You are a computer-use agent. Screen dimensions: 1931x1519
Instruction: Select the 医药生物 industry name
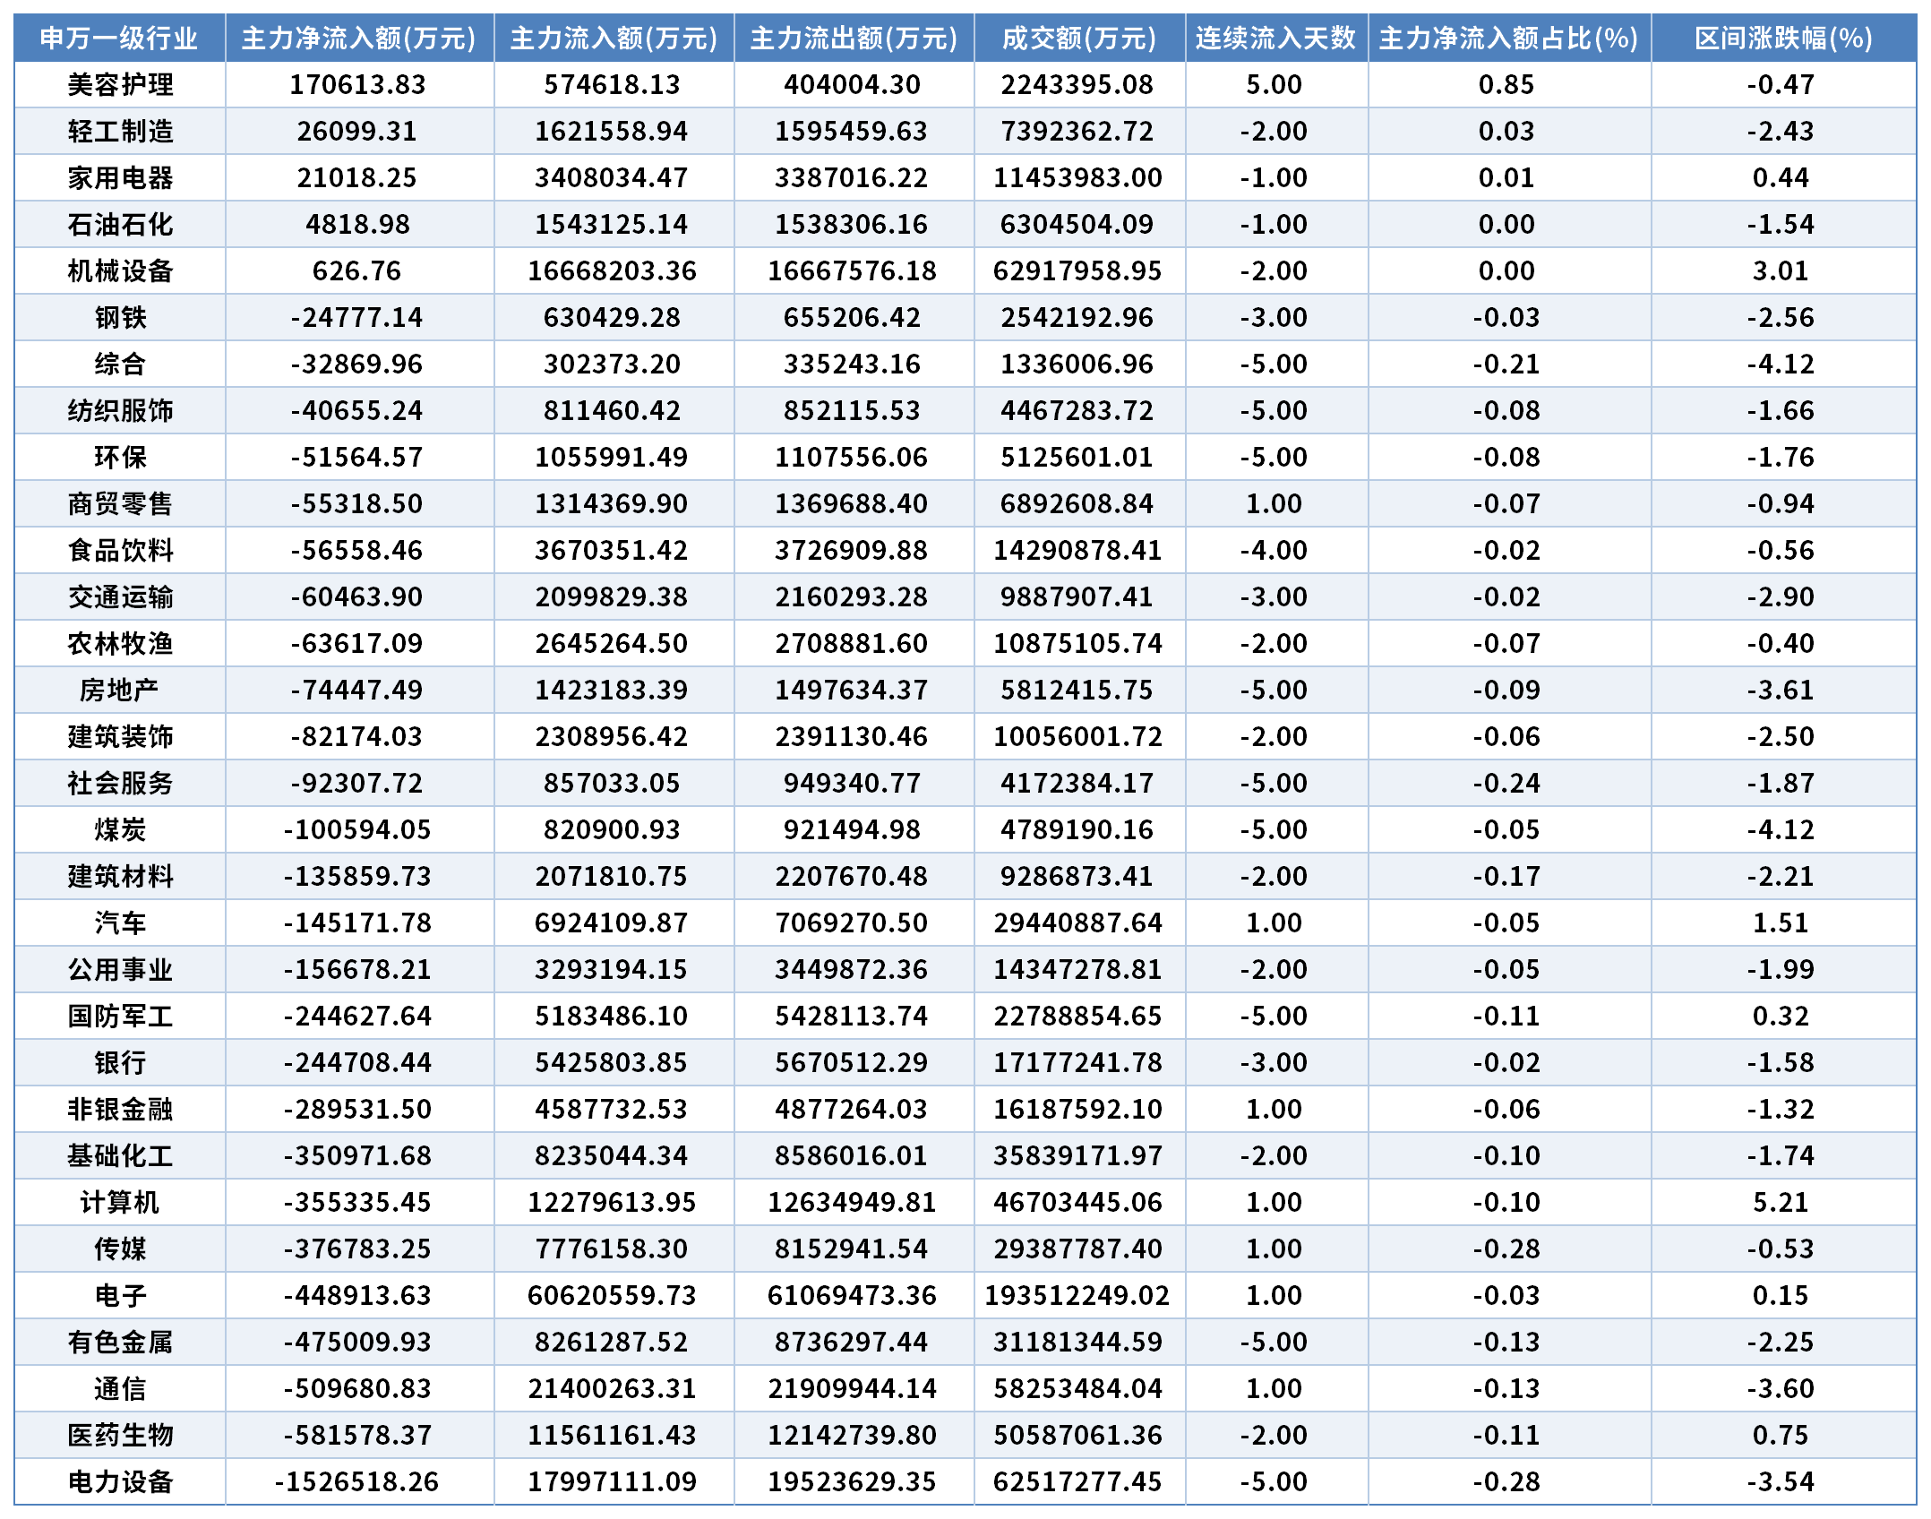point(120,1436)
